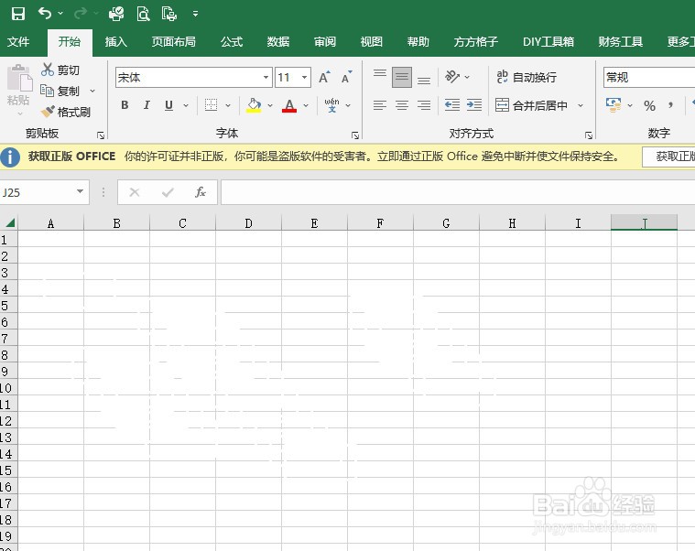Open the 剪贴板 clipboard dialog launcher
The width and height of the screenshot is (695, 551).
(x=101, y=135)
